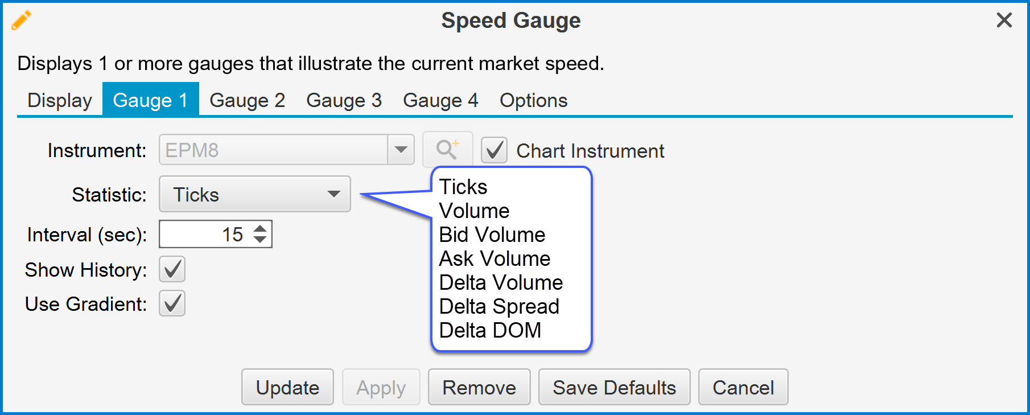Viewport: 1030px width, 415px height.
Task: Toggle the Chart Instrument checkbox
Action: 494,151
